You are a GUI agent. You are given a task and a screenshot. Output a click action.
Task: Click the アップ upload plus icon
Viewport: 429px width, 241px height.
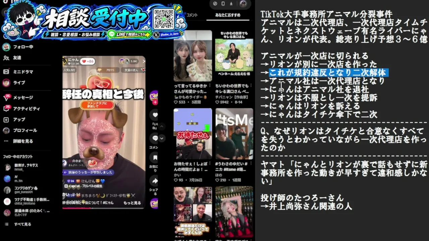tap(6, 119)
